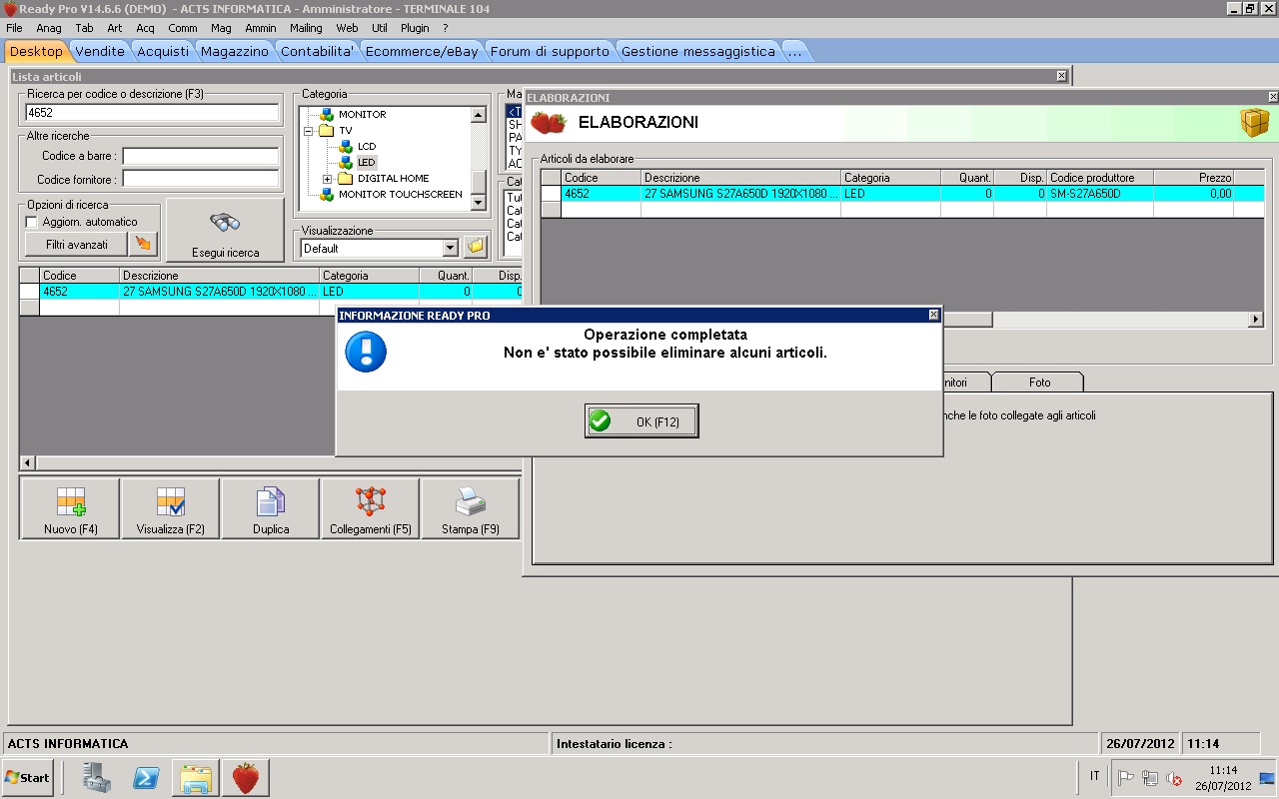
Task: Click the Codice fornitore input field
Action: click(200, 180)
